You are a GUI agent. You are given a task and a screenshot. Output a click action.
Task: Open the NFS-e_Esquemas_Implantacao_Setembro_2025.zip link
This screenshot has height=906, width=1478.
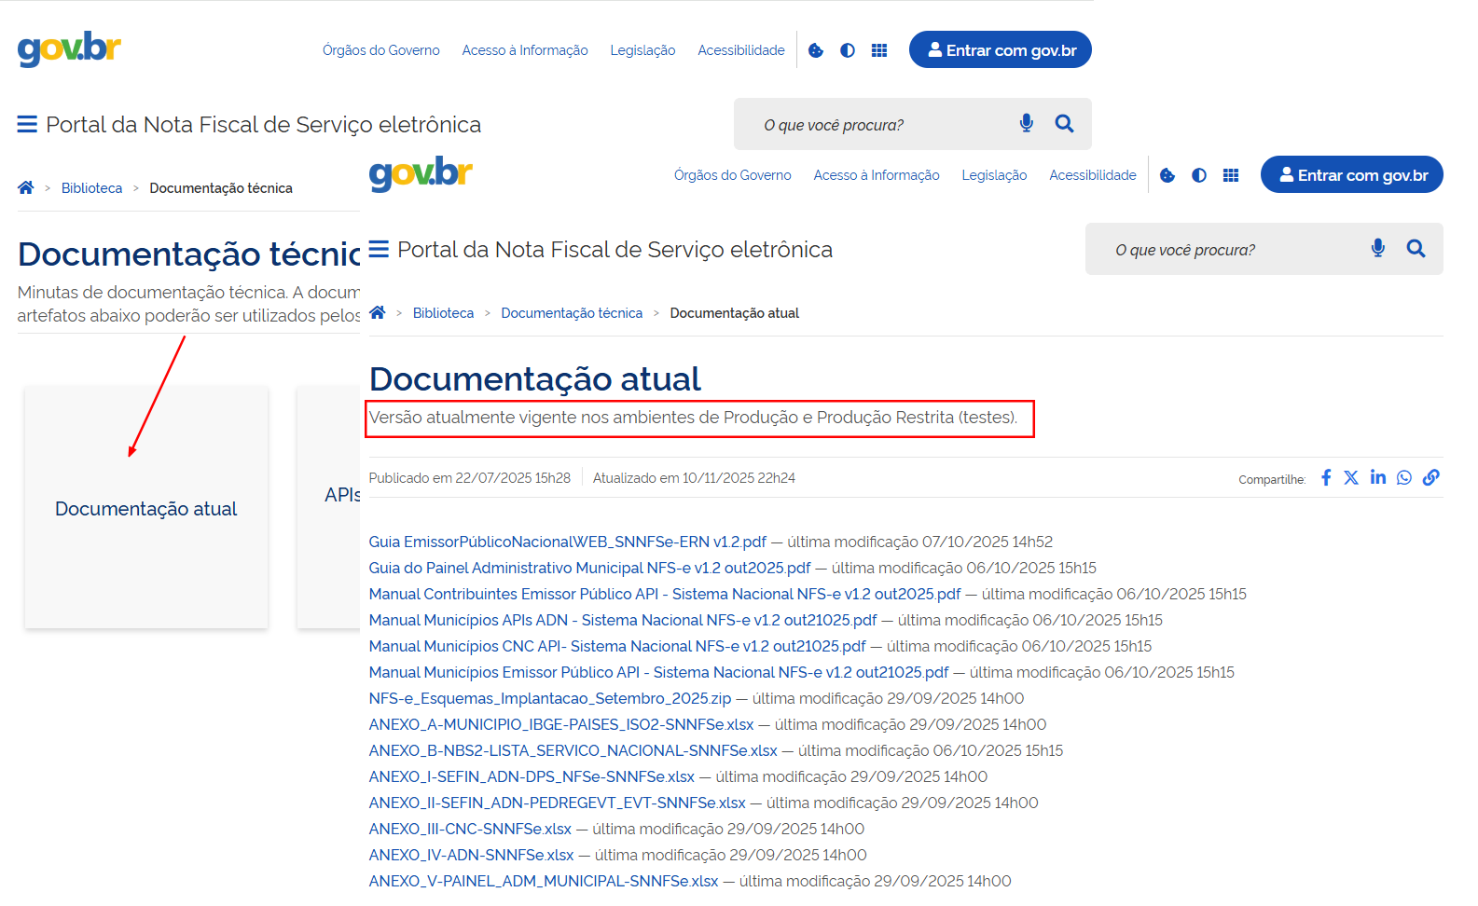tap(549, 698)
